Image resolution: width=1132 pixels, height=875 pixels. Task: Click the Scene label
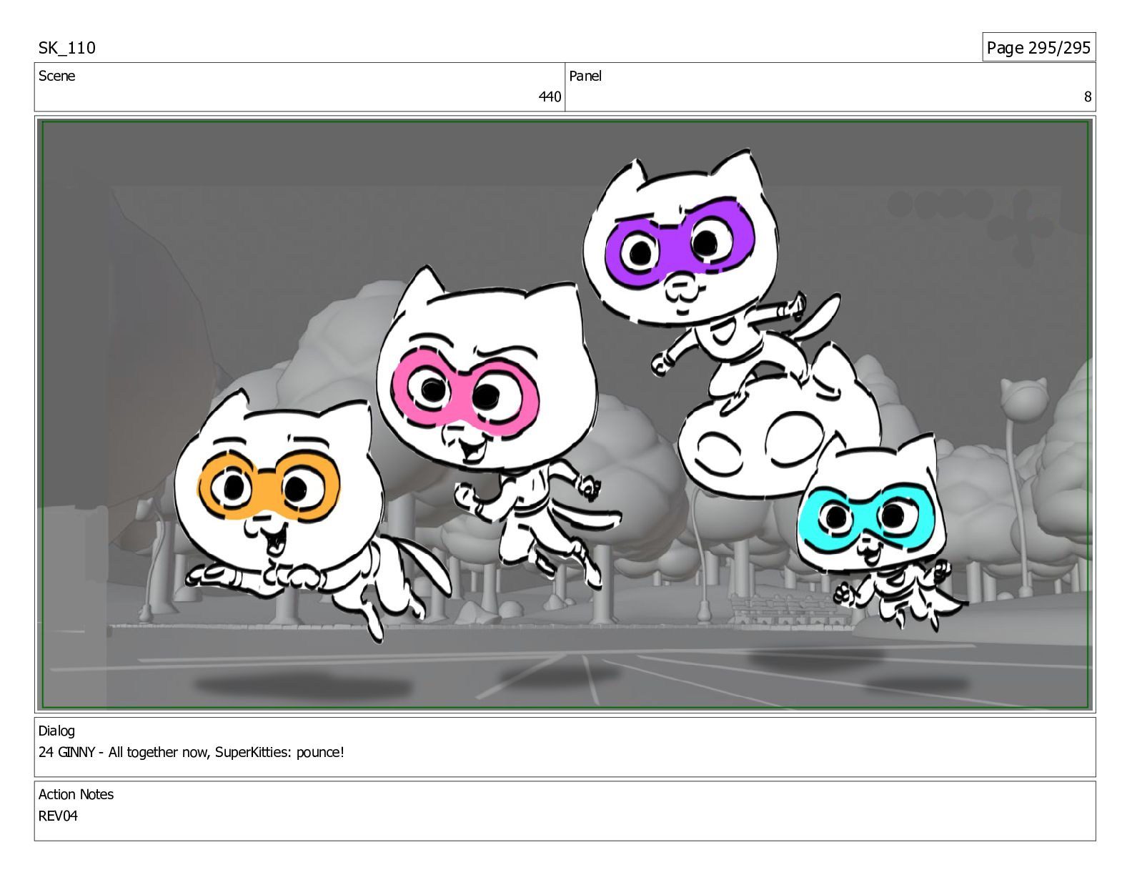tap(56, 76)
